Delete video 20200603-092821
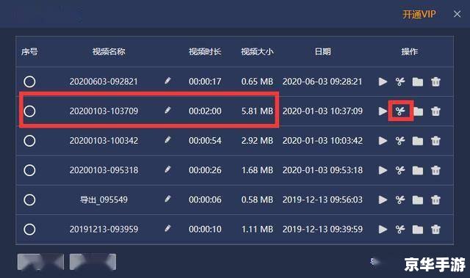 click(x=435, y=81)
